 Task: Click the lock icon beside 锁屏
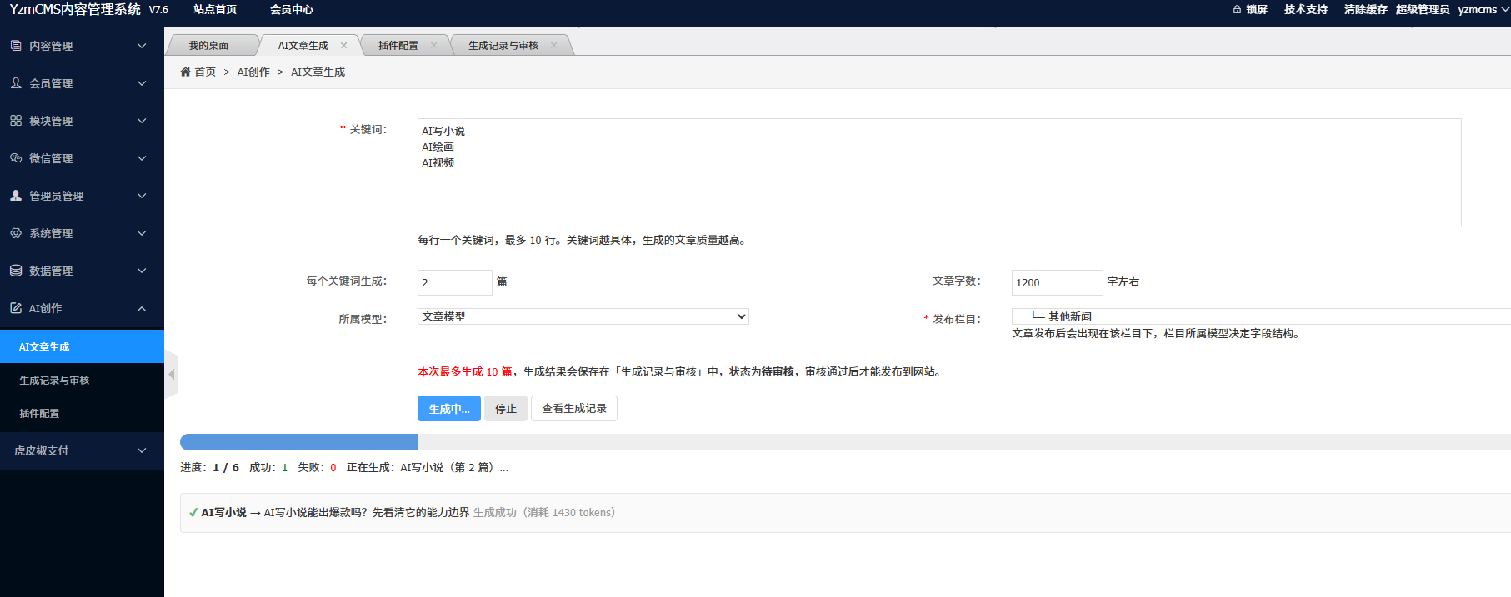click(1238, 10)
